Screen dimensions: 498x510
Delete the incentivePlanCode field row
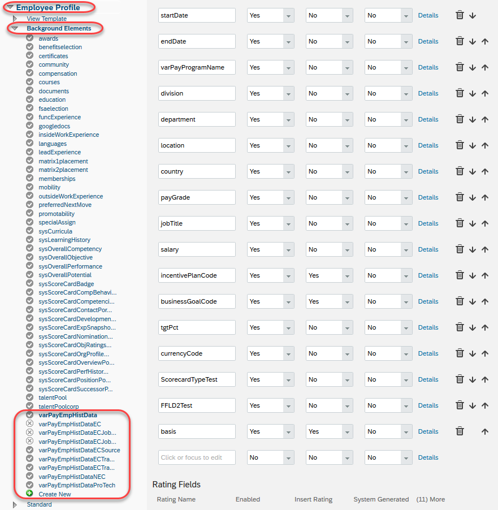460,275
